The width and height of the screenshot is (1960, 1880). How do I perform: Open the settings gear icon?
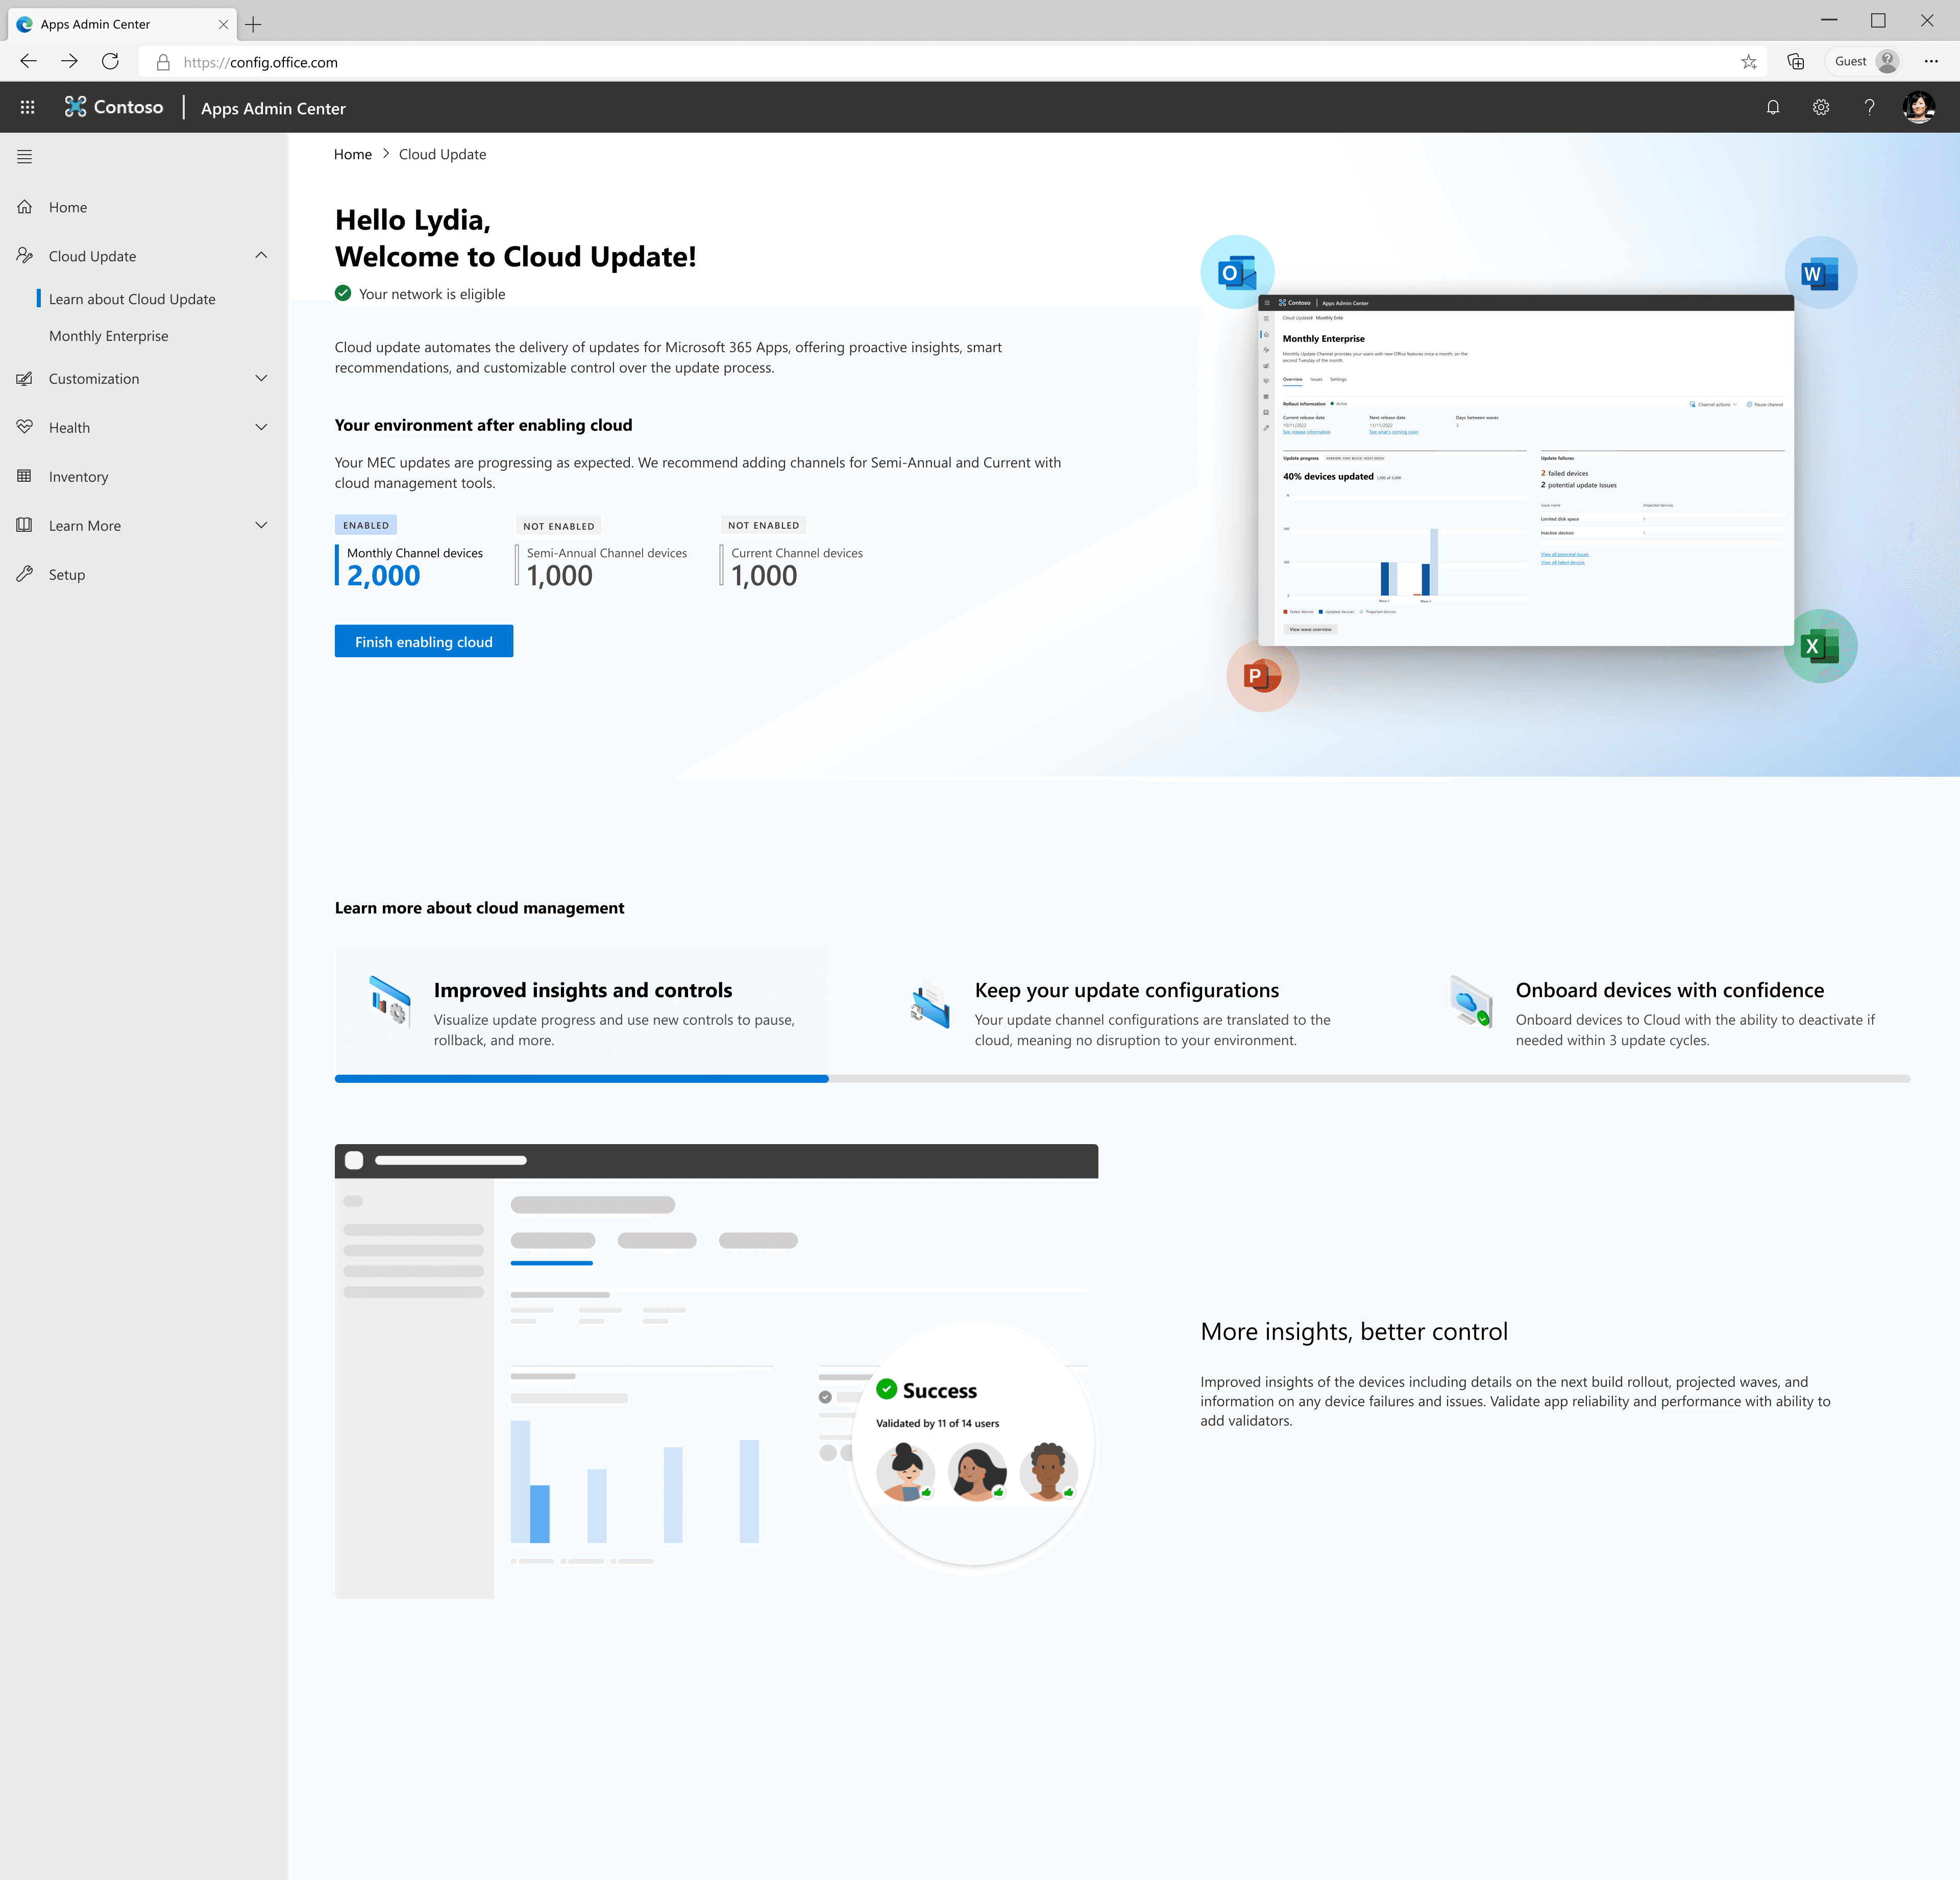tap(1821, 107)
